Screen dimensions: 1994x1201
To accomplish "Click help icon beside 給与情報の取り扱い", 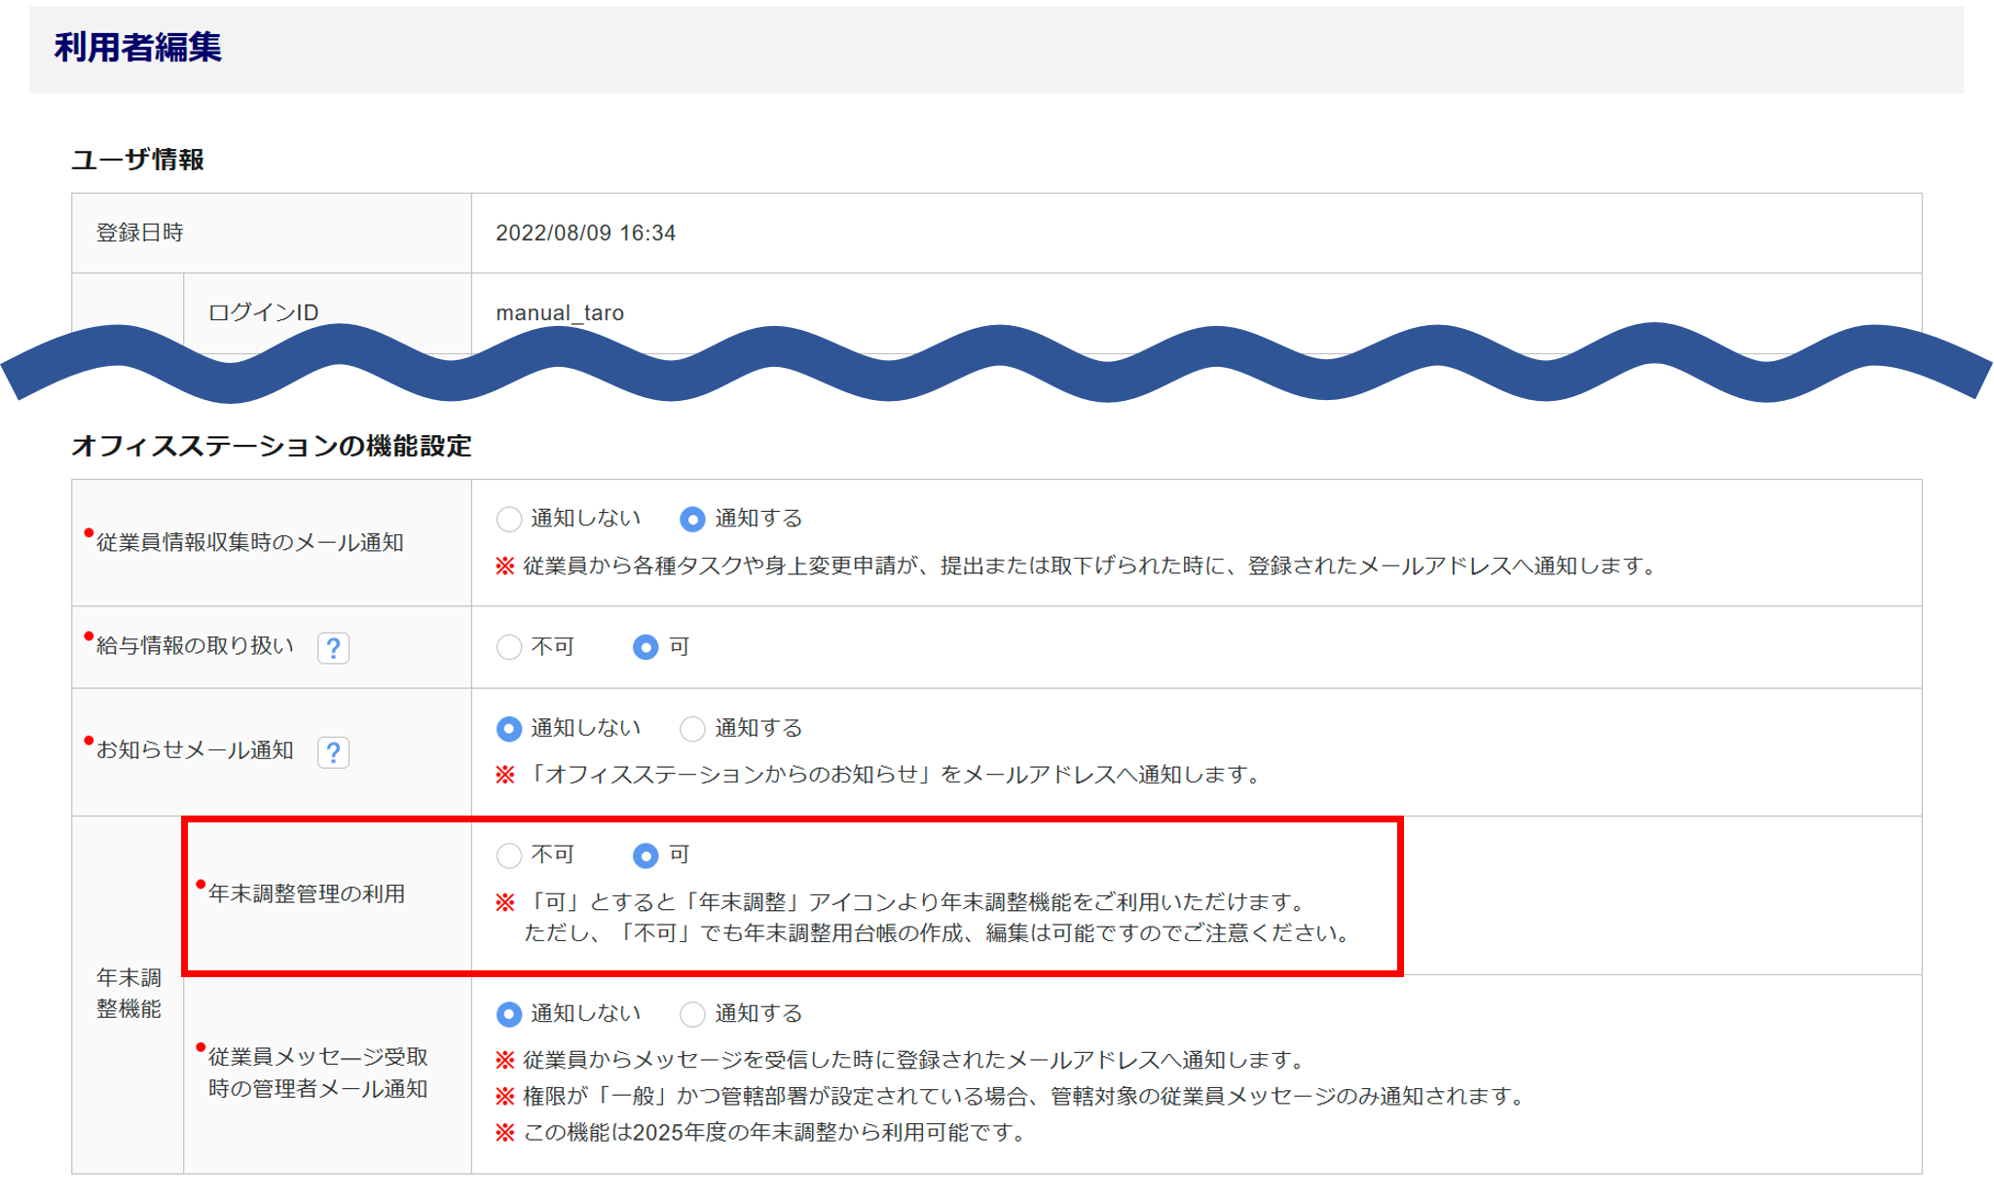I will pos(333,648).
